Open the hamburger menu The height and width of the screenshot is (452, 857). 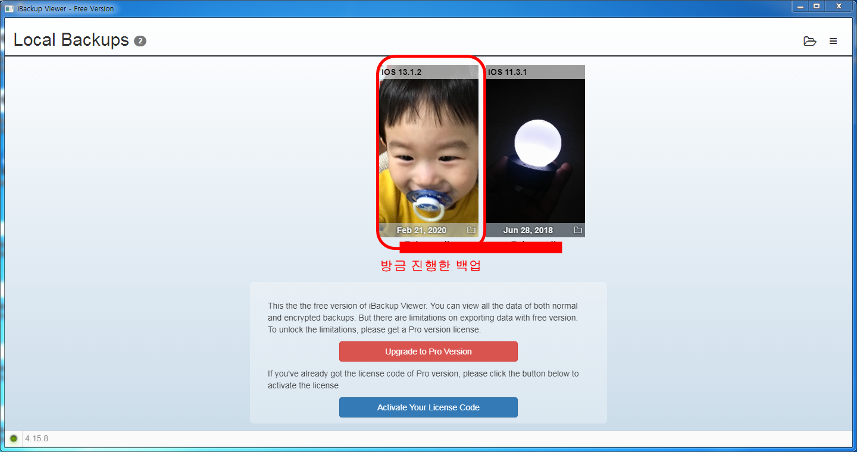[x=833, y=41]
